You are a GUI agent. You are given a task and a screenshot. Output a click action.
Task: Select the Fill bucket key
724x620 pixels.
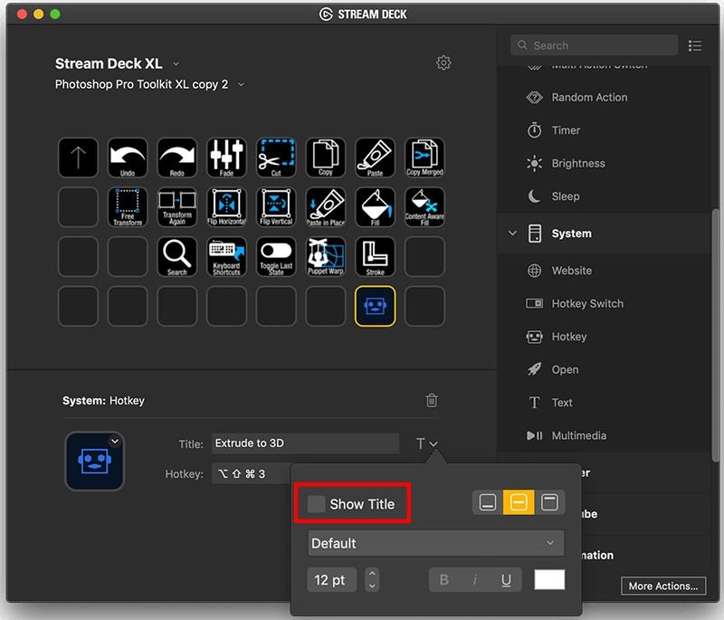click(375, 207)
